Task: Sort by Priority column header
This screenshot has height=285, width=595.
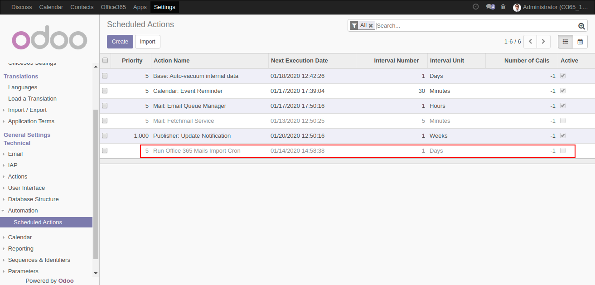Action: tap(131, 60)
